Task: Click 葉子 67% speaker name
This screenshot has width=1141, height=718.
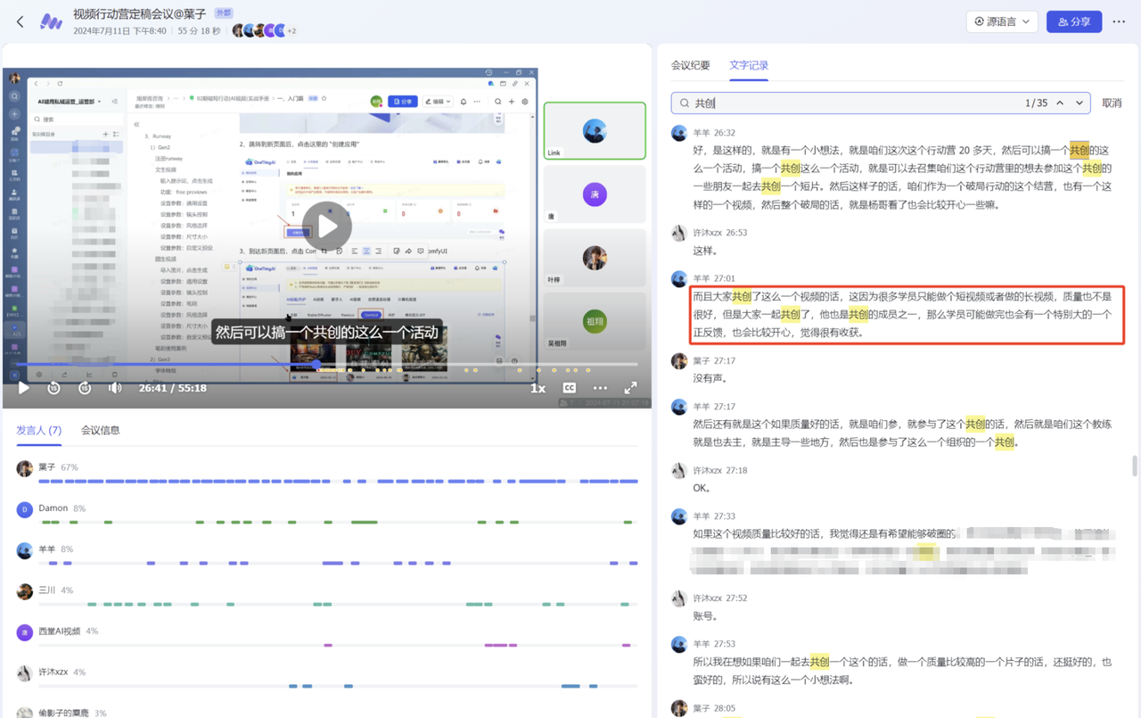Action: pos(58,467)
